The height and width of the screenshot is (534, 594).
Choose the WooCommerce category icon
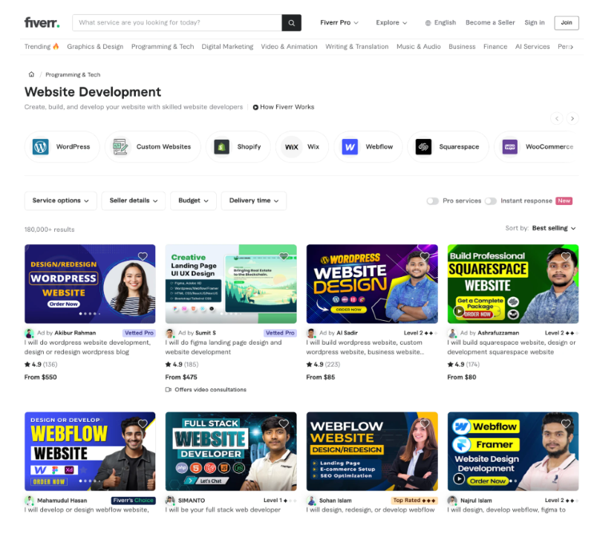509,146
